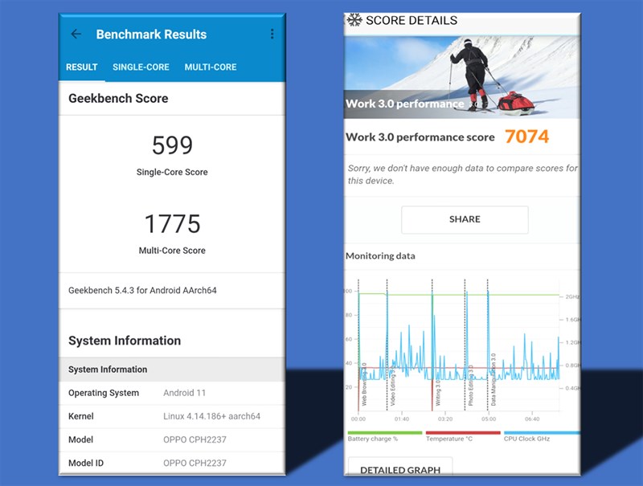Tap the Battery charge % legend
The image size is (643, 486).
click(x=385, y=436)
